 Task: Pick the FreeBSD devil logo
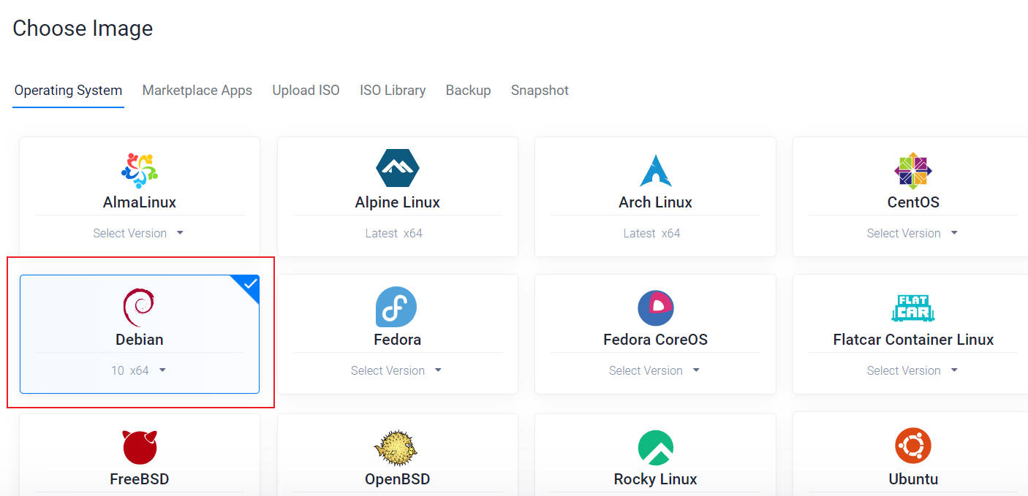coord(140,446)
